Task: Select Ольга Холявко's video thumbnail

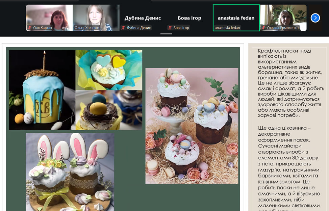Action: [96, 16]
